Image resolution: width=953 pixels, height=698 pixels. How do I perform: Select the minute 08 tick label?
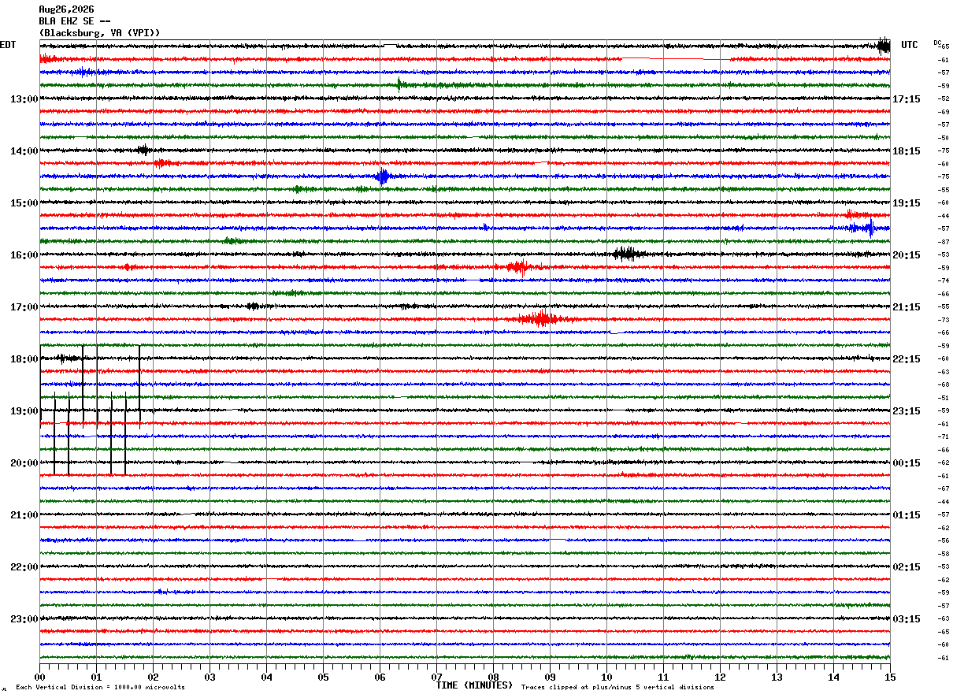(x=493, y=677)
